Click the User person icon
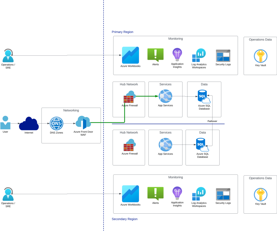Viewport: 277px width, 231px height. (5, 123)
